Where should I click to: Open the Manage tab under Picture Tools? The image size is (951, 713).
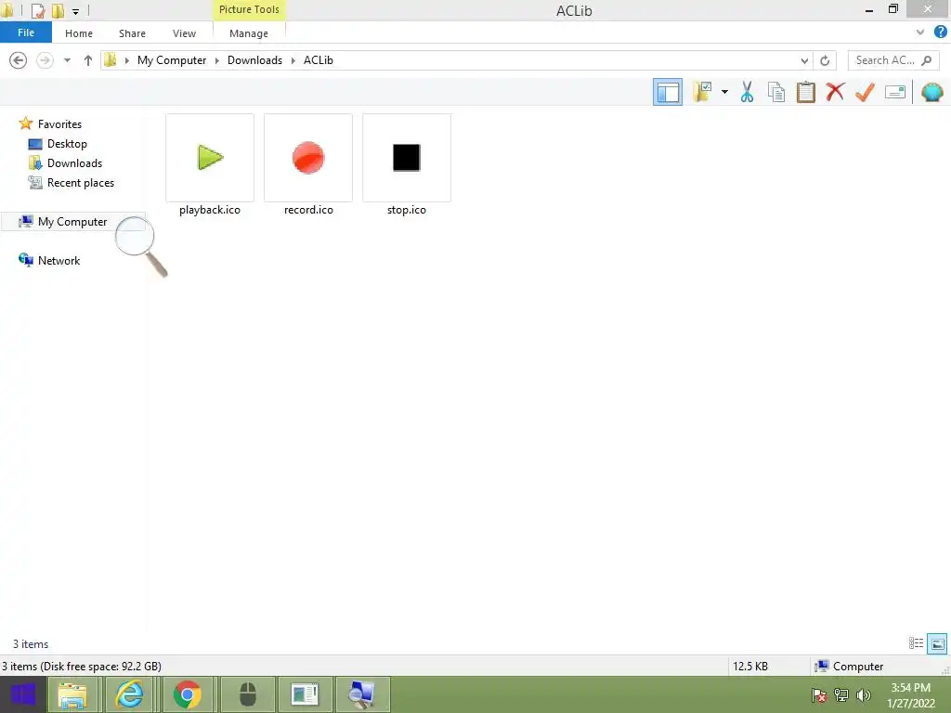click(249, 33)
